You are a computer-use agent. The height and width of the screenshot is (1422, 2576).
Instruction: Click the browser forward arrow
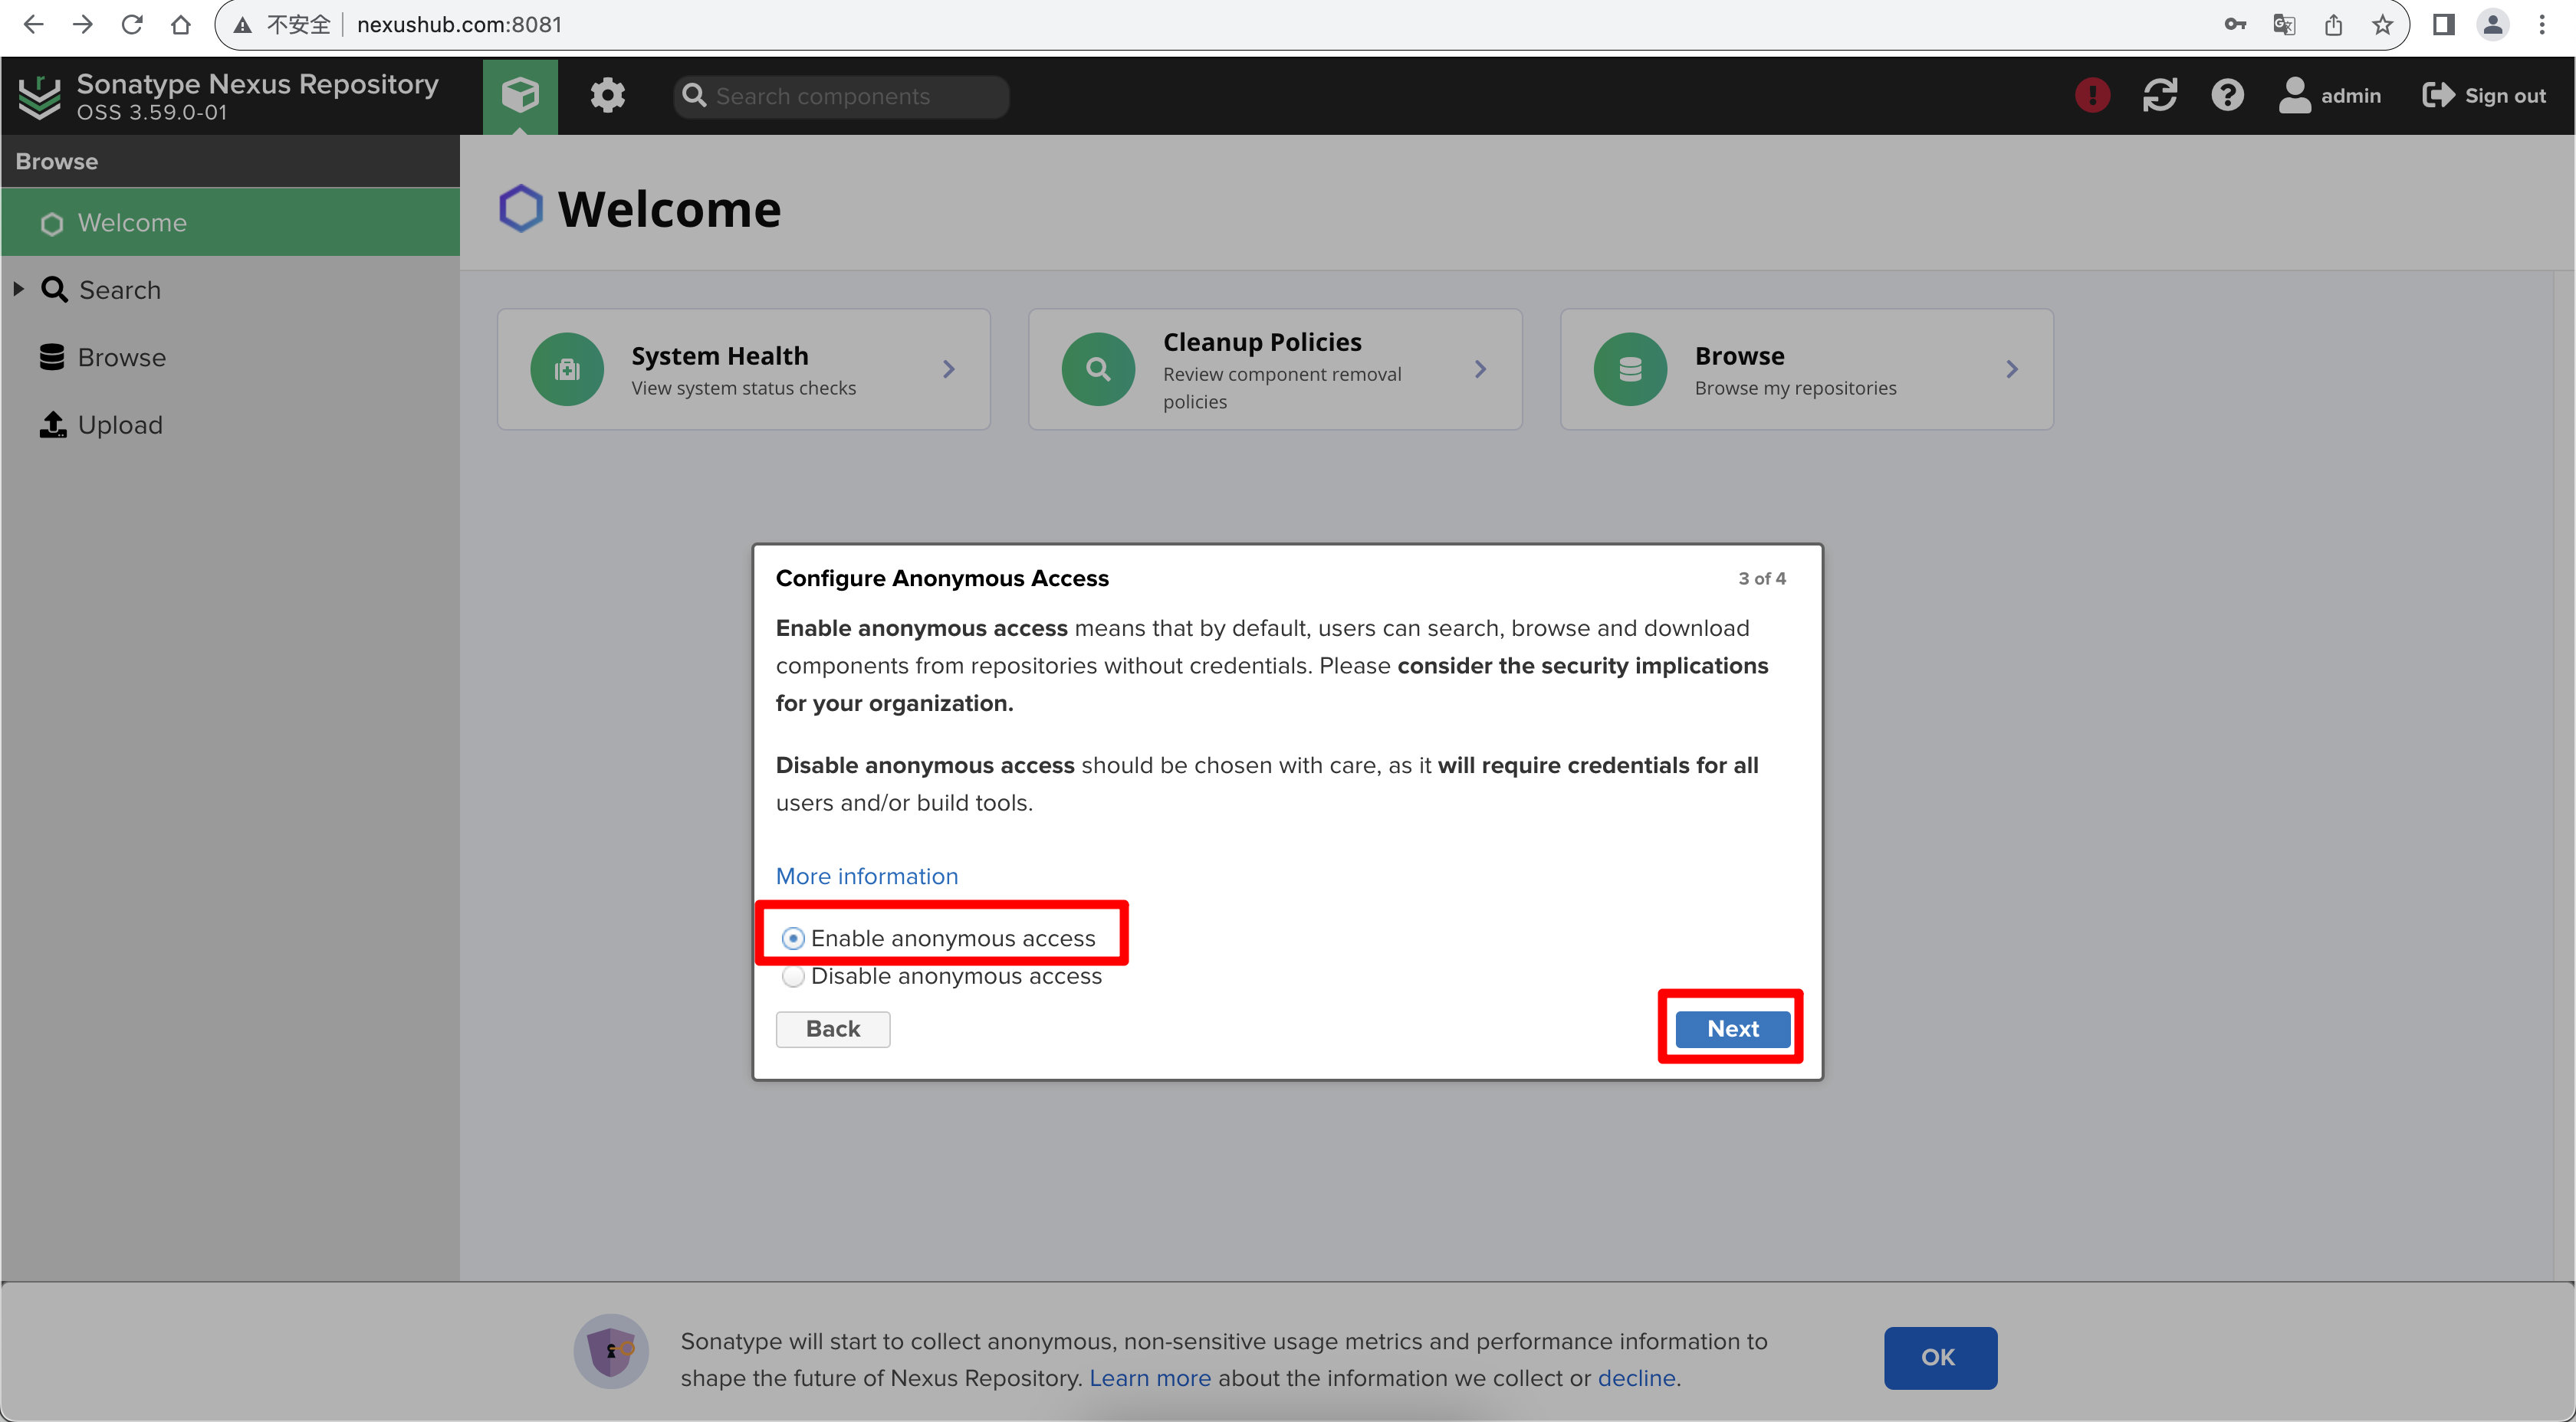click(83, 24)
